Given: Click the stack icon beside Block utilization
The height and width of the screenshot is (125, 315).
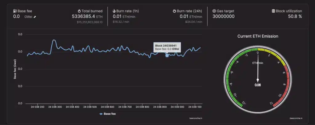Looking at the screenshot, I should point(273,11).
